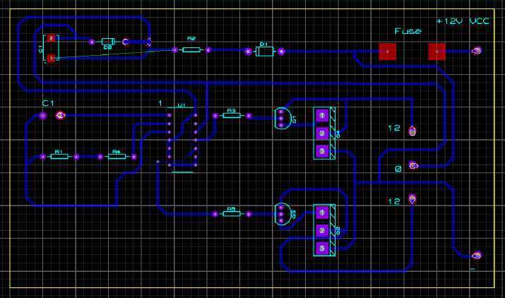Select the pad next to the 0 label
505x298 pixels.
(413, 165)
